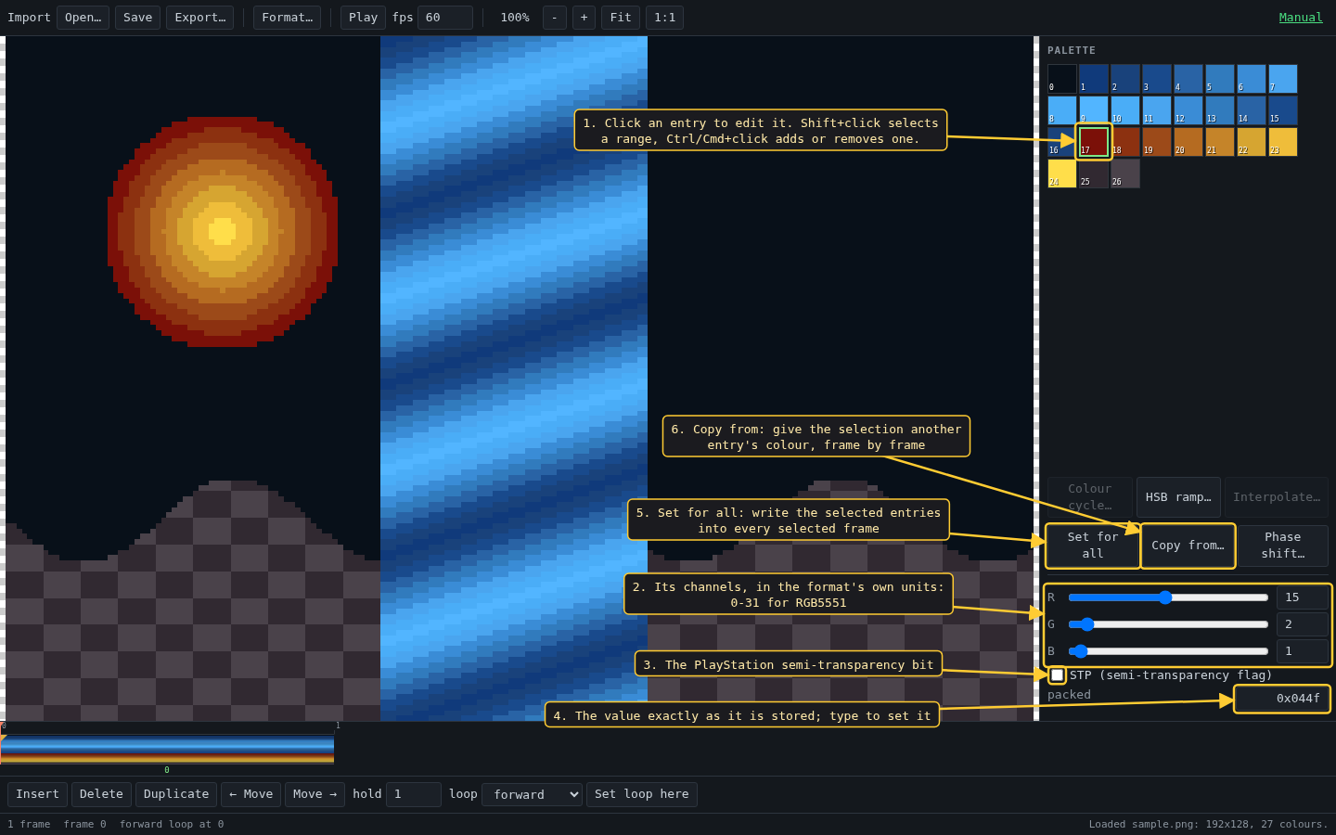Pick palette entry 0 black swatch
The width and height of the screenshot is (1336, 835).
coord(1062,79)
